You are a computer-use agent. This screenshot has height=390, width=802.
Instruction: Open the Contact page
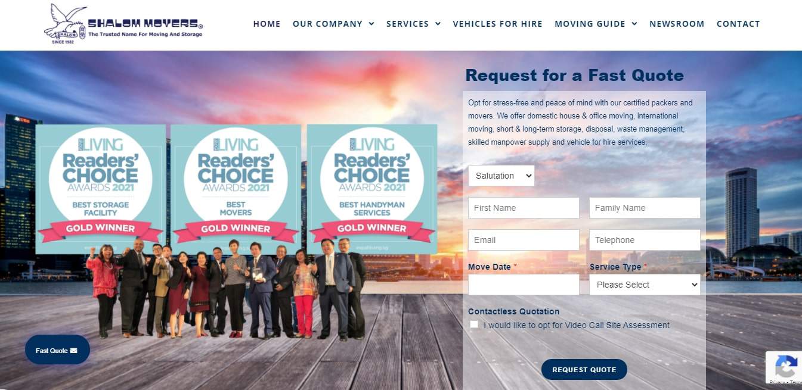pos(738,24)
